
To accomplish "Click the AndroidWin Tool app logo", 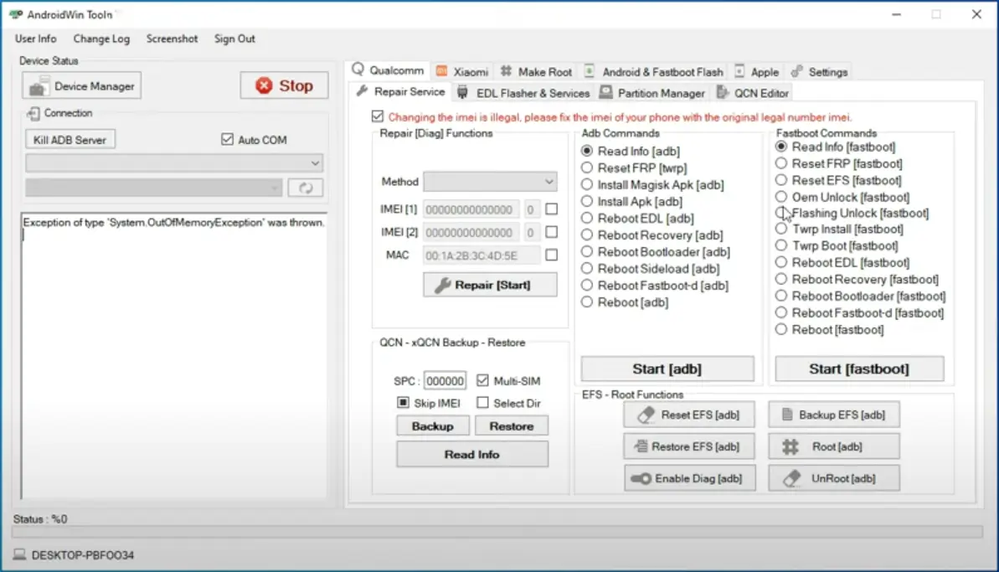I will pyautogui.click(x=16, y=14).
